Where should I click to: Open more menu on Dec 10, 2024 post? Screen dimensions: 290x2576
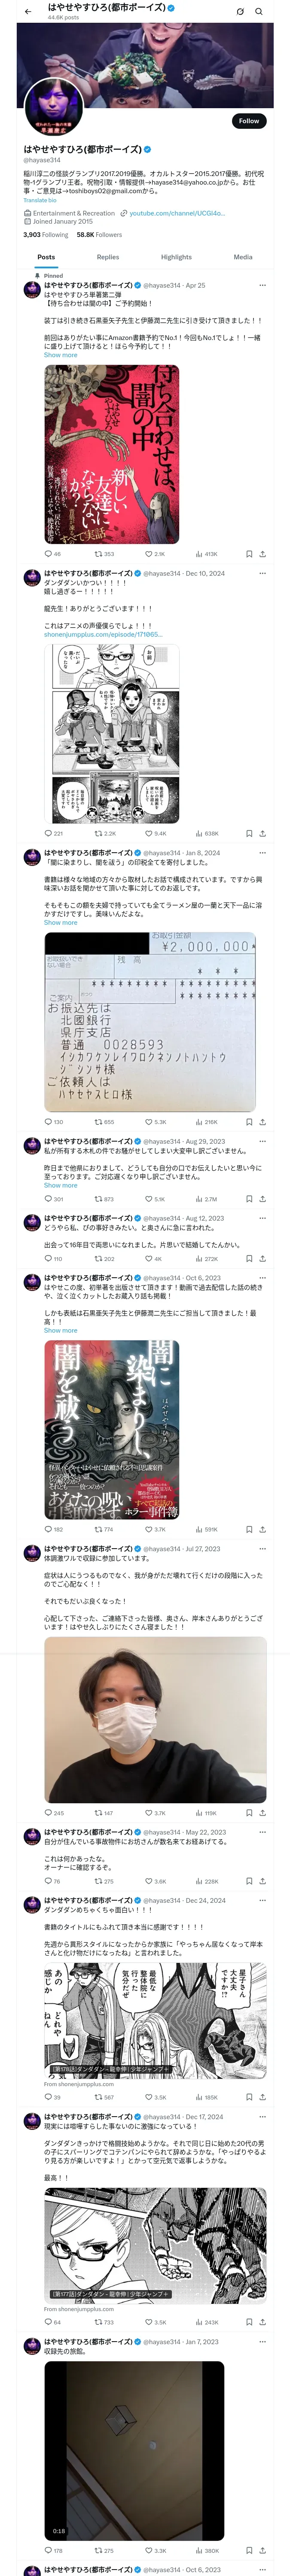tap(263, 574)
